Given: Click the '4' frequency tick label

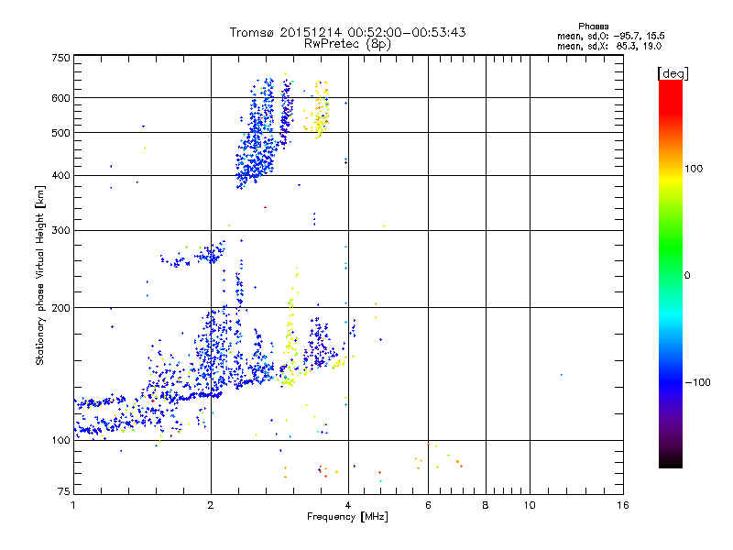Looking at the screenshot, I should click(x=348, y=505).
